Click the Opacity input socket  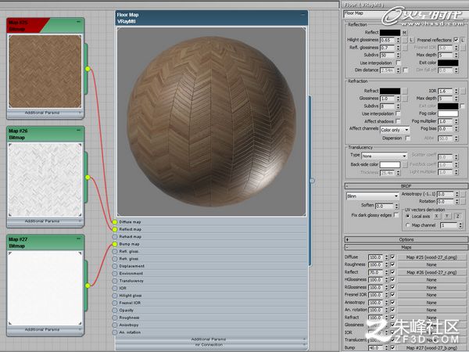(x=115, y=311)
